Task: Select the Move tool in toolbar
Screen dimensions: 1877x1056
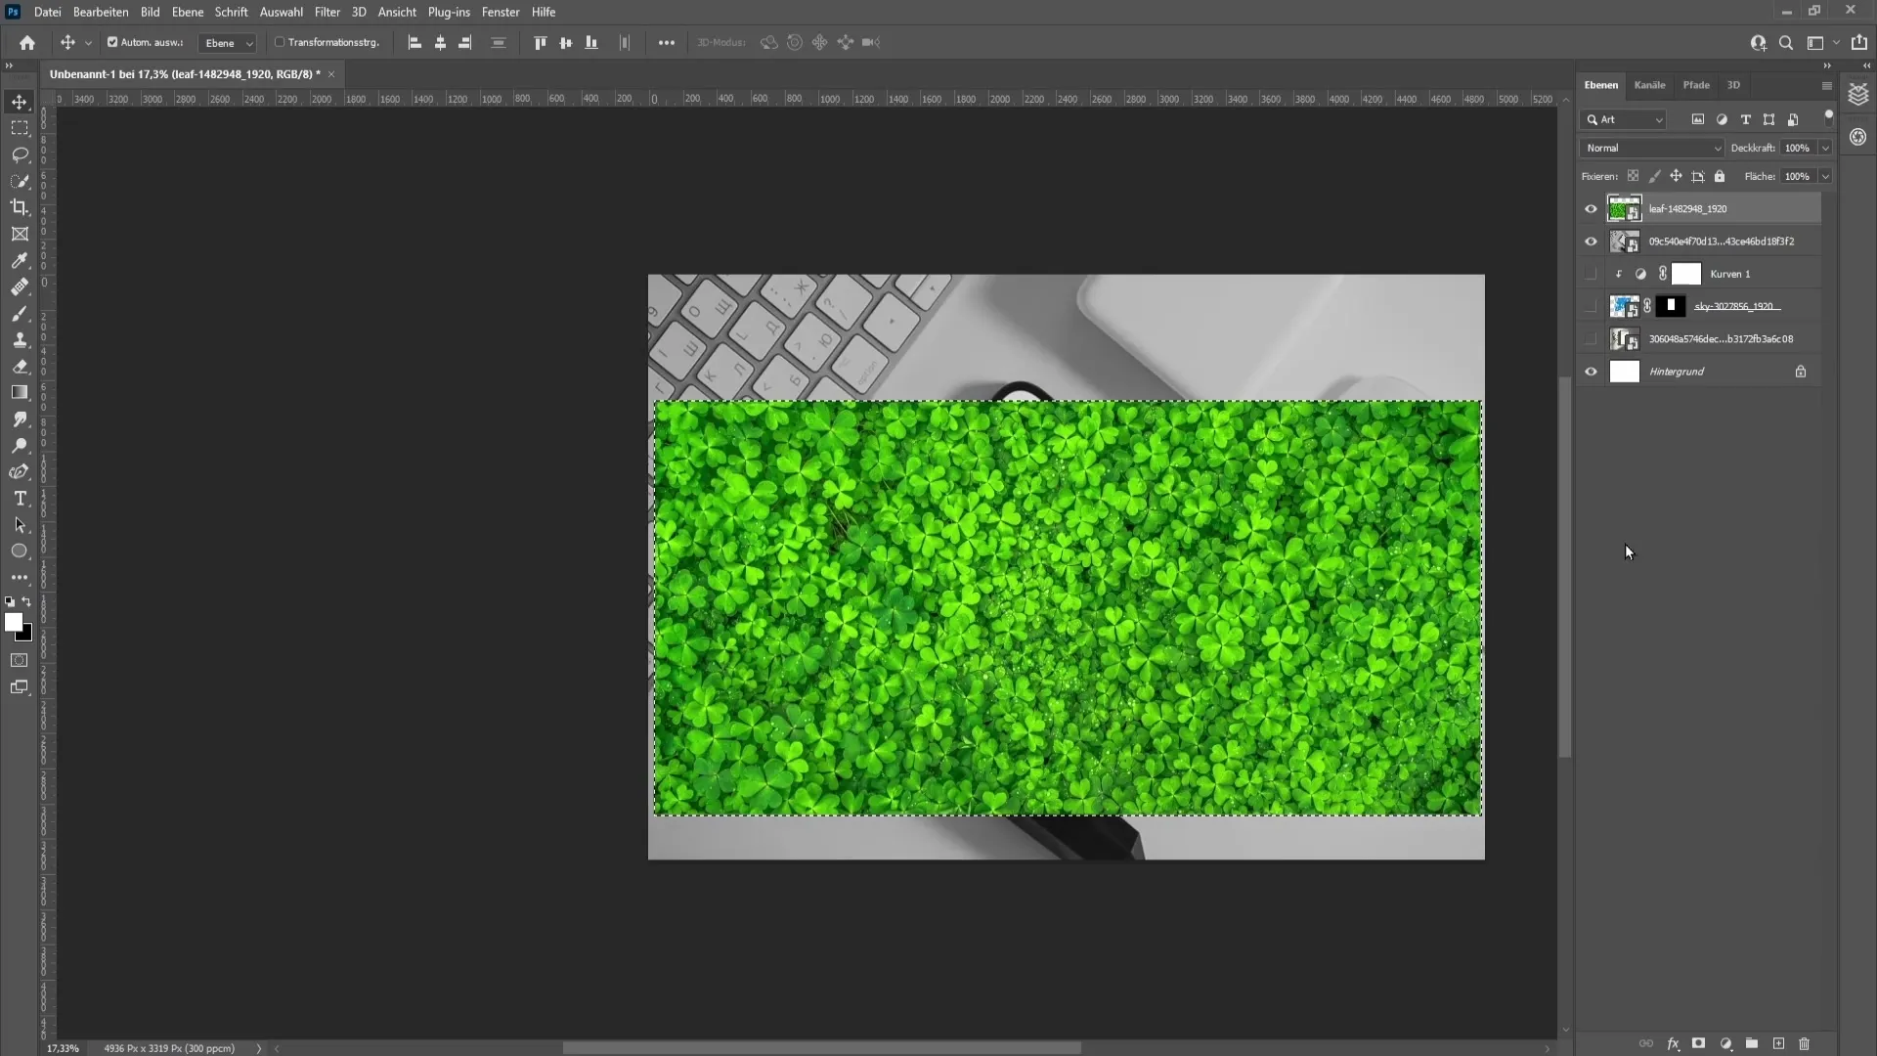Action: [x=20, y=100]
